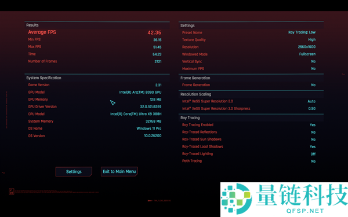Click the Game Version value 2.31
Viewport: 348px width, 217px height.
(x=158, y=85)
